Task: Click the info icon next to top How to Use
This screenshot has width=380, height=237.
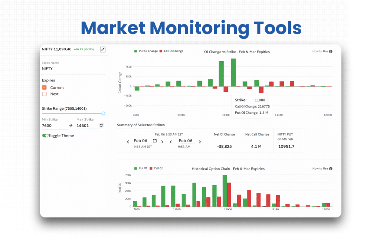Action: tap(331, 51)
